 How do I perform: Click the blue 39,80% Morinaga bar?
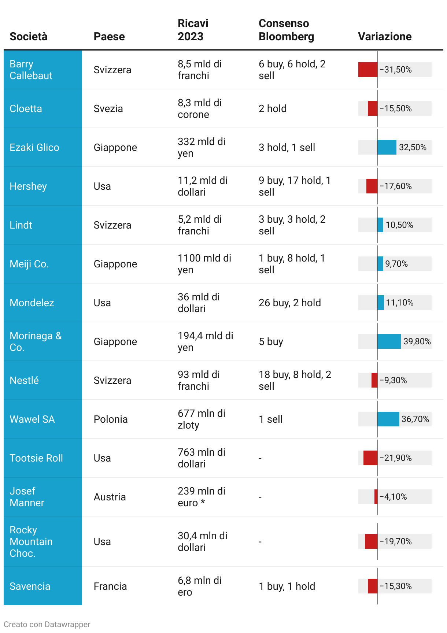click(x=389, y=341)
